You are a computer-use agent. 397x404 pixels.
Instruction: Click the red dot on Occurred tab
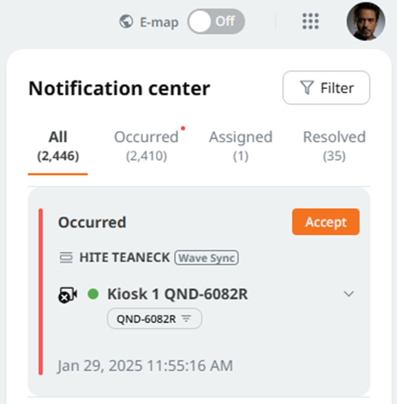point(183,129)
